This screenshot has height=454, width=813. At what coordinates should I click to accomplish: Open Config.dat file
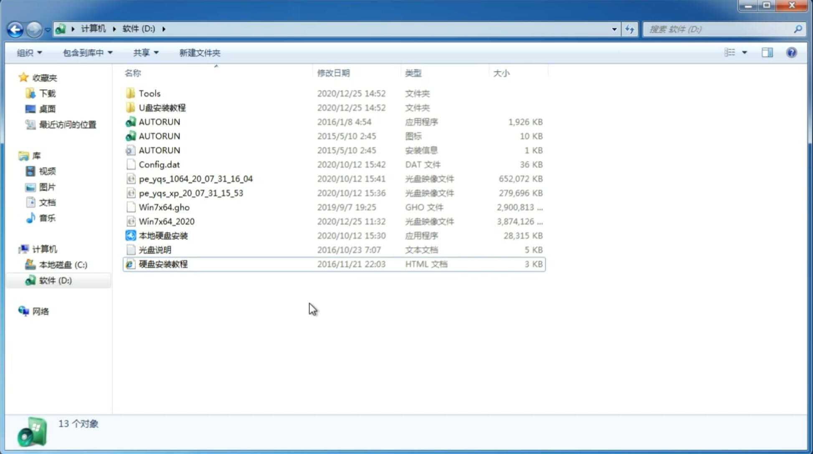(x=159, y=164)
